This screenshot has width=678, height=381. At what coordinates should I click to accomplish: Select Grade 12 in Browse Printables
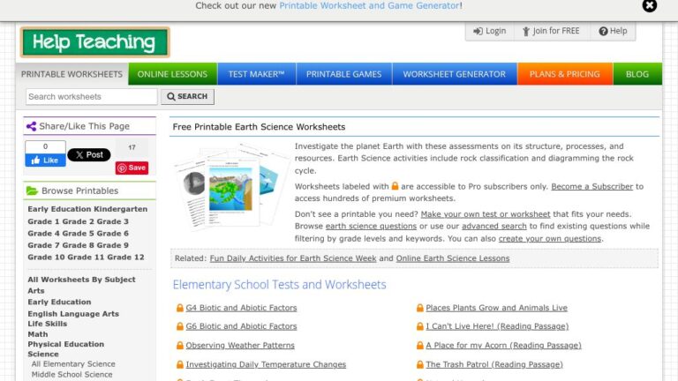click(x=126, y=258)
